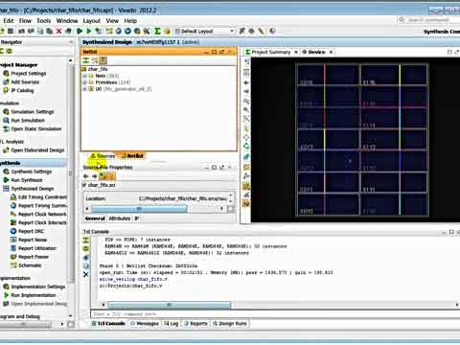The width and height of the screenshot is (460, 345).
Task: Open Report DRC in Flow Navigator
Action: point(31,231)
